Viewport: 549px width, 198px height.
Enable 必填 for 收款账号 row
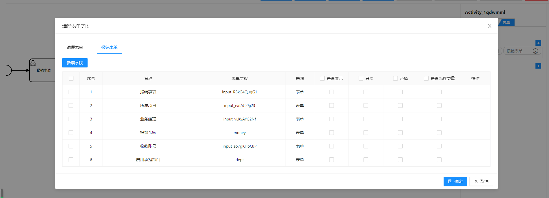400,146
